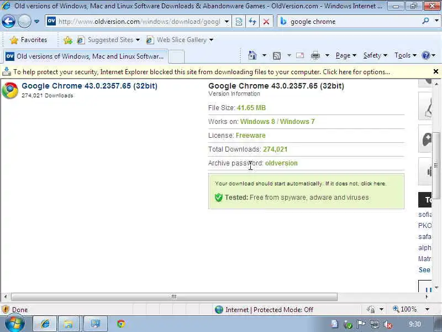Click Internet Protected Mode Off status
Screen dimensions: 442x332
pos(264,310)
